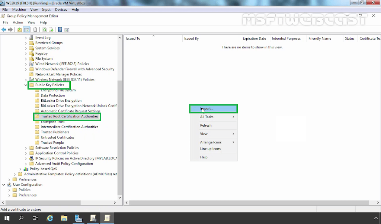The width and height of the screenshot is (381, 224).
Task: Expand the System Services node
Action: (26, 48)
